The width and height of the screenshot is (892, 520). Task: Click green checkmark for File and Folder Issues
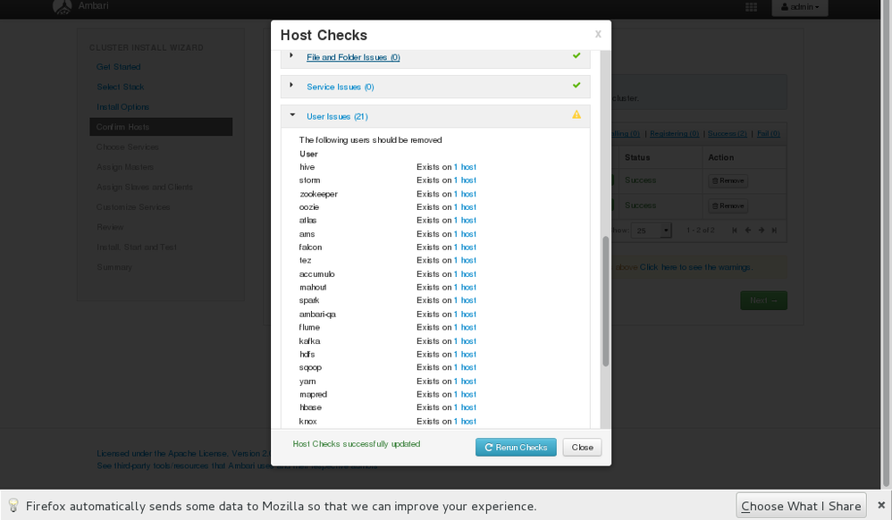[x=576, y=55]
